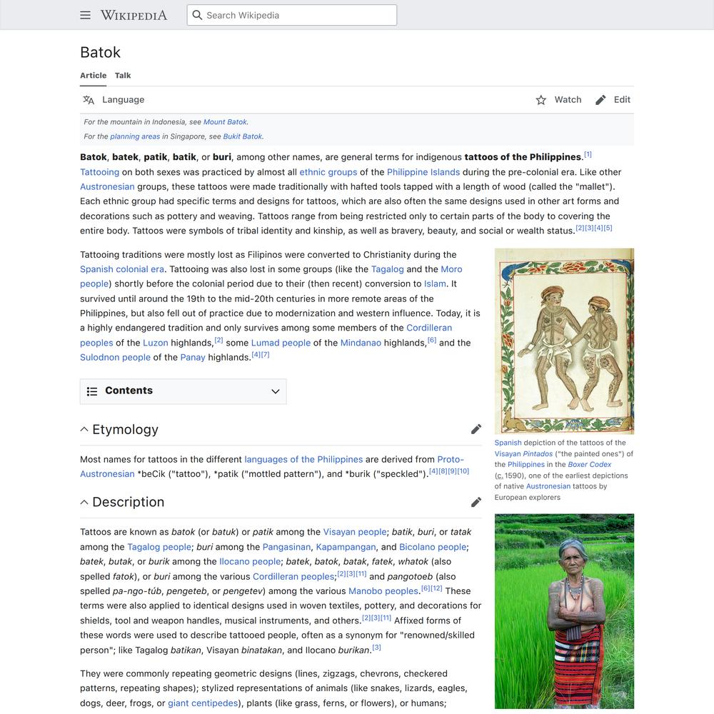
Task: Click citation [1] after tattoos of the Philippines
Action: 588,154
